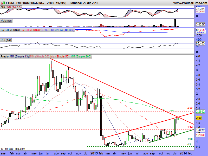
Task: Click the Semanal 20 dic 2013 timeframe text
Action: [x=84, y=3]
